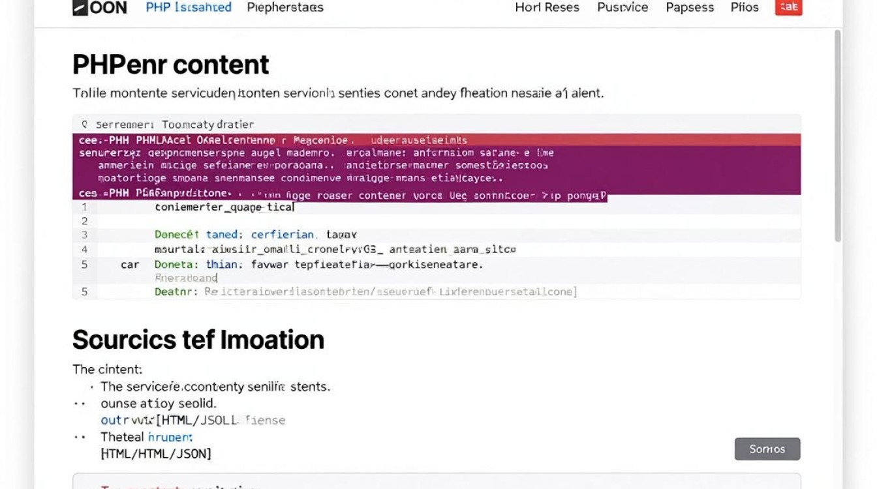This screenshot has width=877, height=489.
Task: Click code line starting with mourtalz
Action: click(x=335, y=249)
